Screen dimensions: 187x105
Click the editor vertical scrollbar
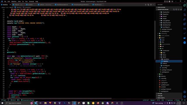[155, 40]
